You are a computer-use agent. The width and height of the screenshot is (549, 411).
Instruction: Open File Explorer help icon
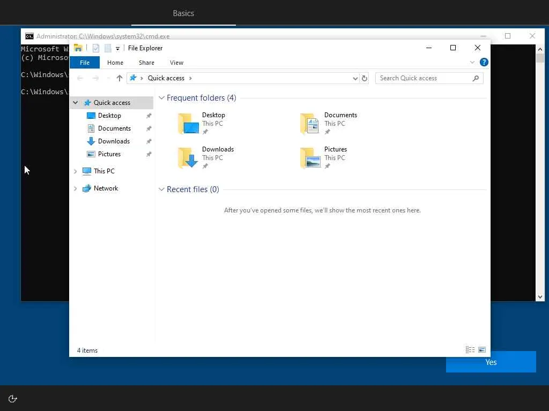pos(484,62)
